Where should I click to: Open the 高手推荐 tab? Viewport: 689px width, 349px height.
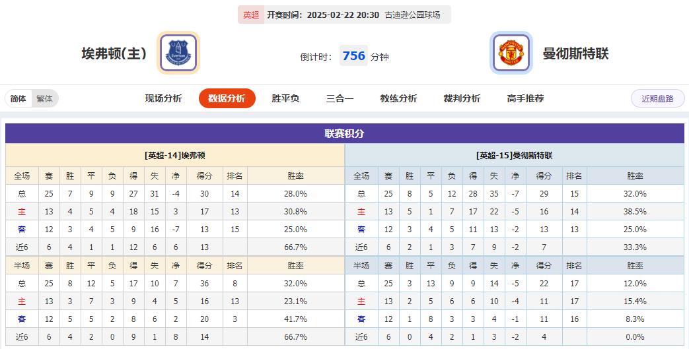[x=525, y=98]
